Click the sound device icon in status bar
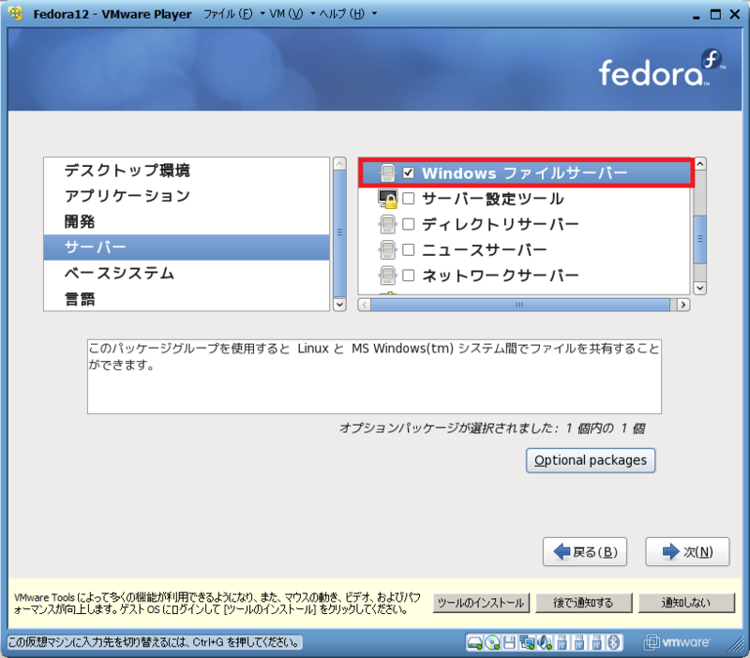The height and width of the screenshot is (658, 750). (x=544, y=643)
